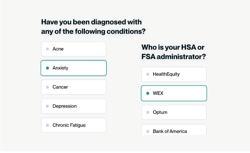Select the Acne radio dot

[x=47, y=49]
